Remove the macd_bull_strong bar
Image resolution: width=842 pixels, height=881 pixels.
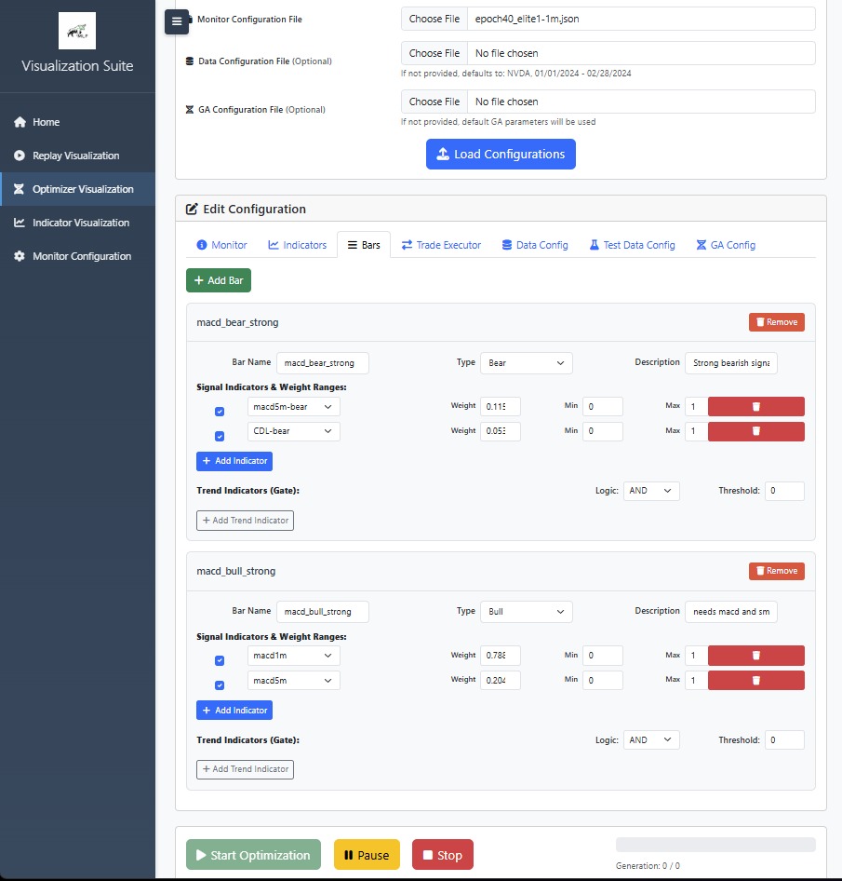coord(776,571)
